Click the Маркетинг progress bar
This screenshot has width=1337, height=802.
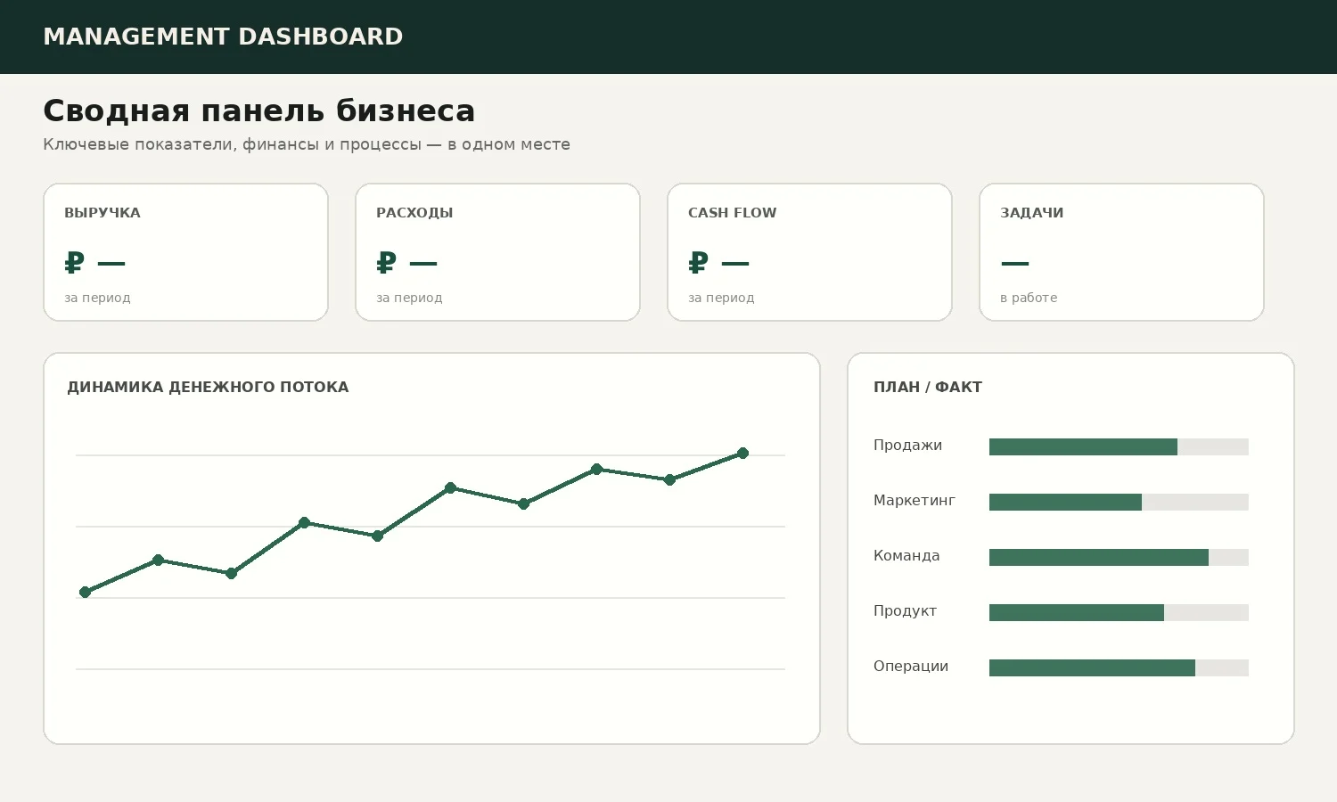click(x=1119, y=502)
